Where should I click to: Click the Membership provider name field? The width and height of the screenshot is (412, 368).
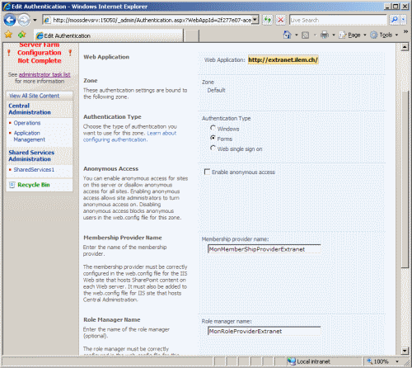click(x=265, y=249)
